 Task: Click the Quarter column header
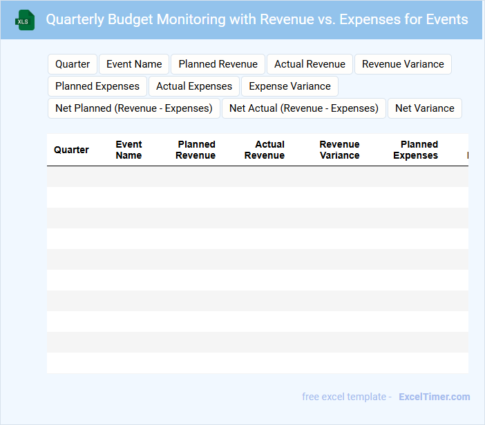[71, 150]
